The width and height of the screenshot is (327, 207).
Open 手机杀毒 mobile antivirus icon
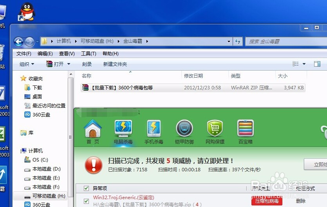pos(154,132)
